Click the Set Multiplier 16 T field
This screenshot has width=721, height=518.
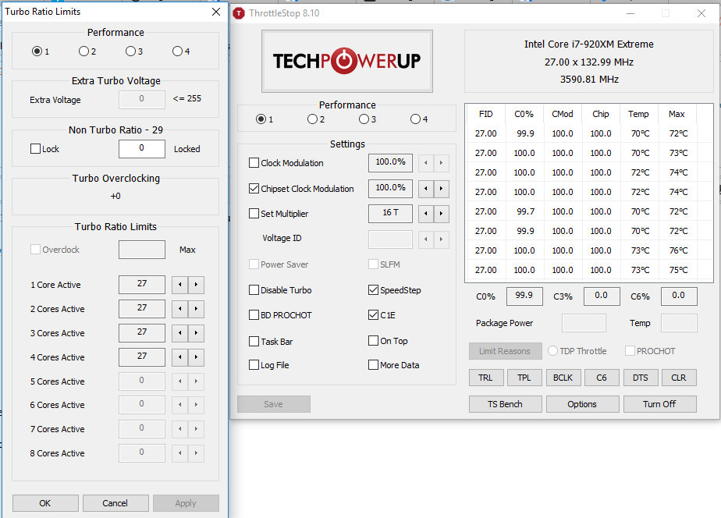point(390,213)
